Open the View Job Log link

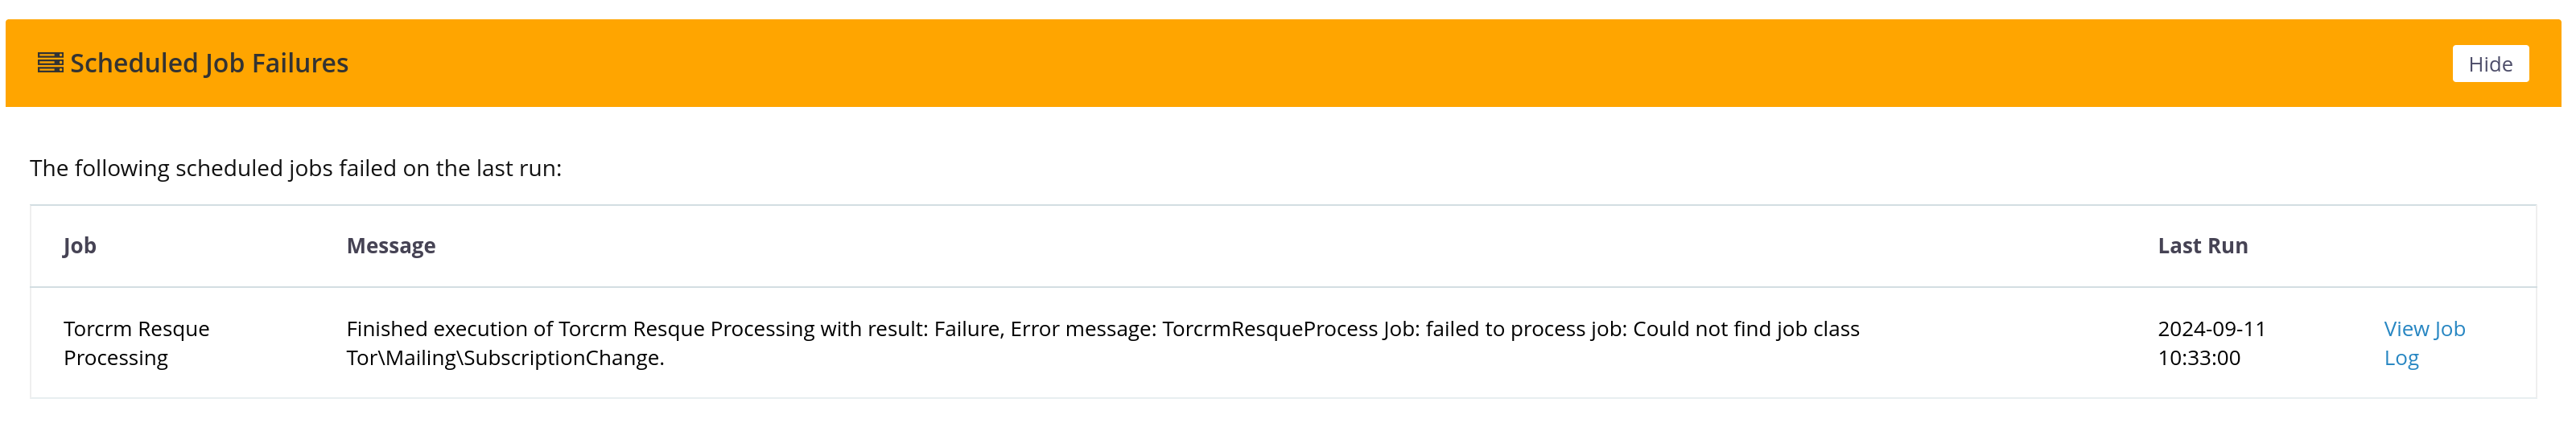click(x=2423, y=329)
